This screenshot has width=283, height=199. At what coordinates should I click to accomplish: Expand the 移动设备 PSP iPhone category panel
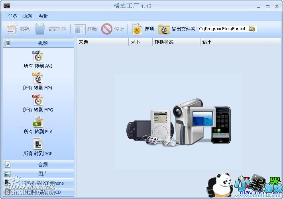point(38,183)
